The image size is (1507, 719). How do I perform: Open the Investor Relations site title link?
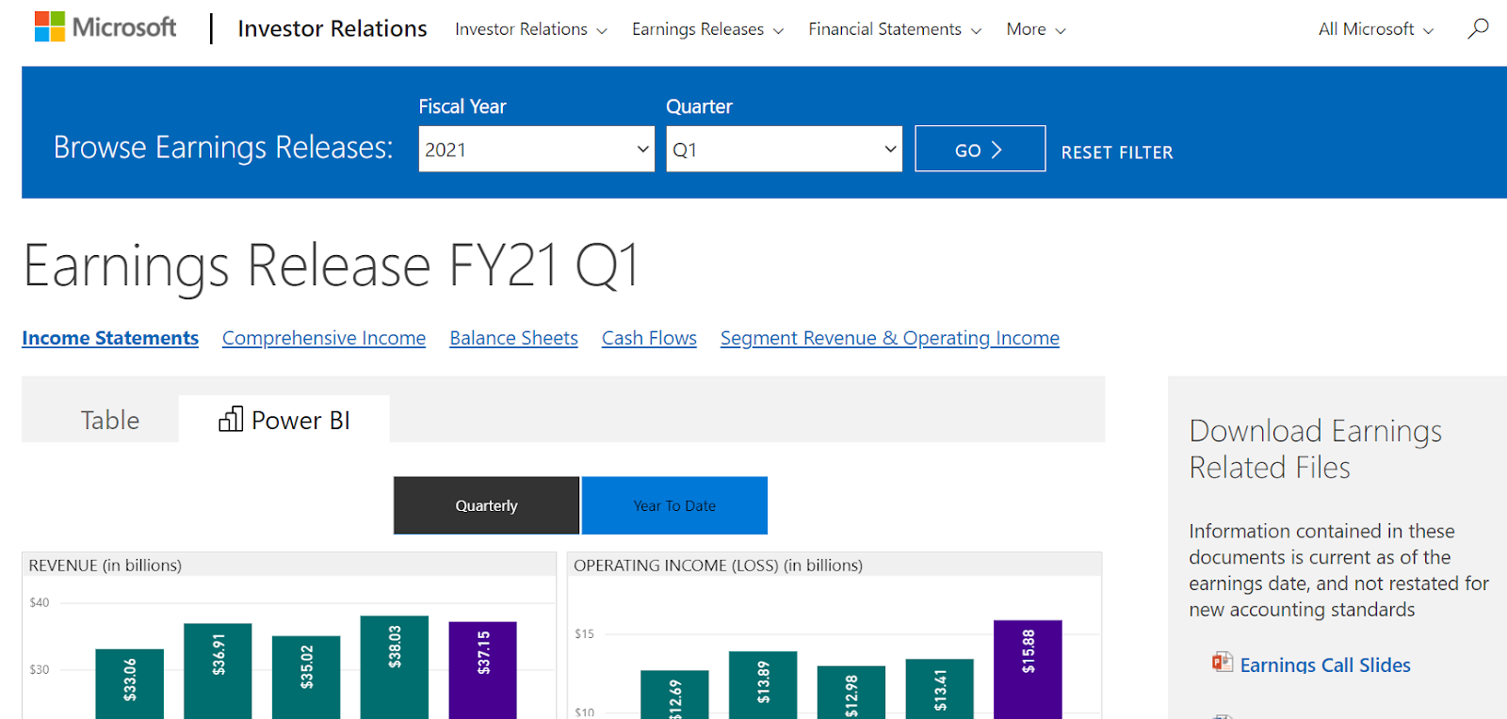tap(332, 29)
